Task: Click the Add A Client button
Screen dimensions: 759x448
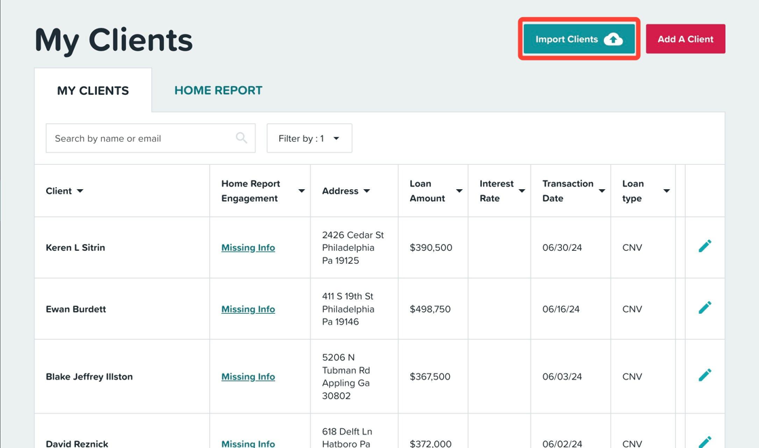Action: [685, 39]
